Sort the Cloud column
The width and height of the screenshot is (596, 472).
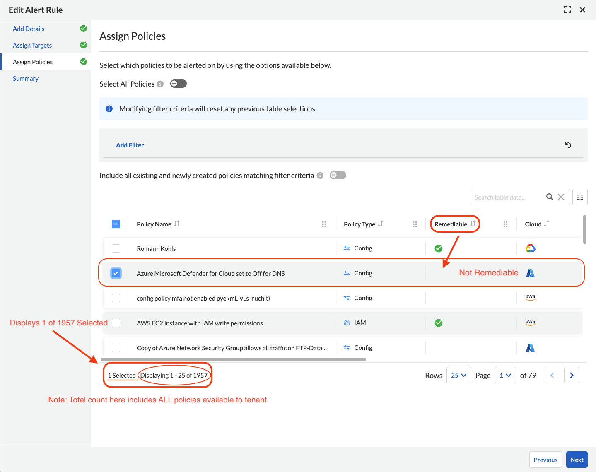(547, 224)
